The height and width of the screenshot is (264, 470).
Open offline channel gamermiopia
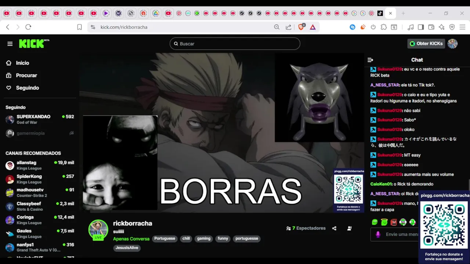[x=40, y=133]
